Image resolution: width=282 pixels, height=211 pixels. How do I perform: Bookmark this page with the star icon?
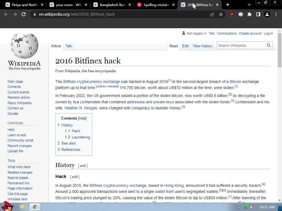221,14
